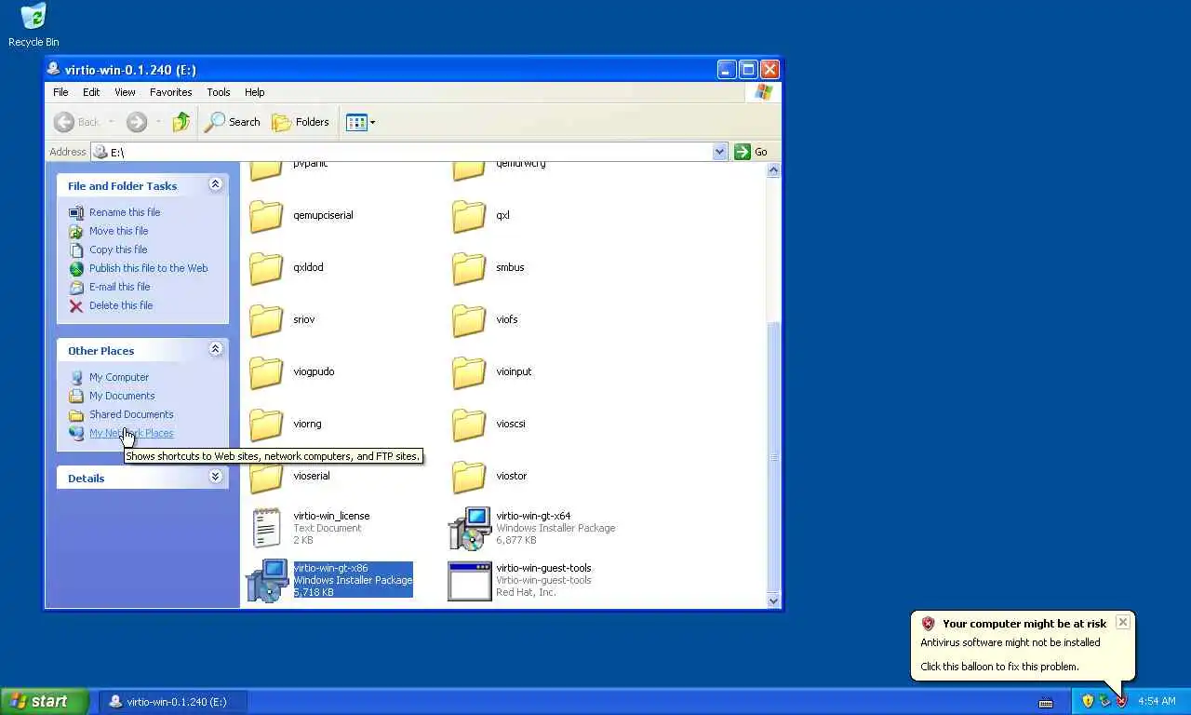
Task: Select the qemupciserial folder icon
Action: tap(266, 215)
